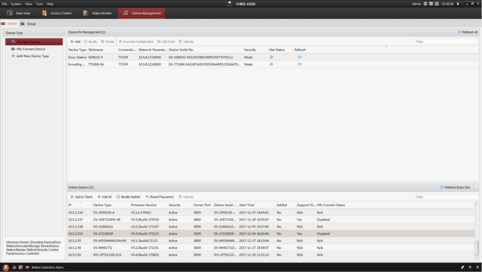
Task: Sort by Start Time column header
Action: (x=257, y=205)
